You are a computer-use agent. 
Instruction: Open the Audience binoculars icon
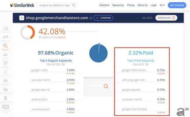point(6,80)
